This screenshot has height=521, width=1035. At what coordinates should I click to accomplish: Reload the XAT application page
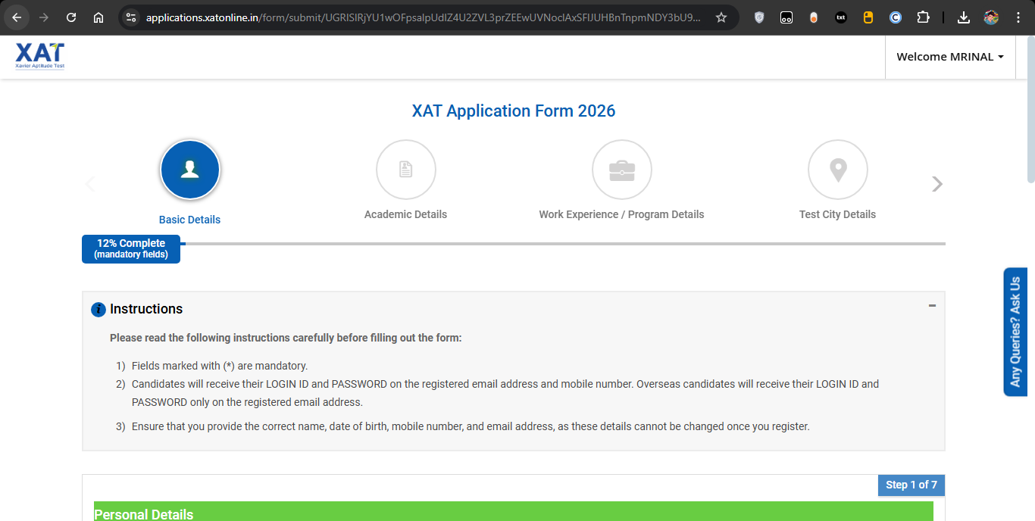point(71,17)
